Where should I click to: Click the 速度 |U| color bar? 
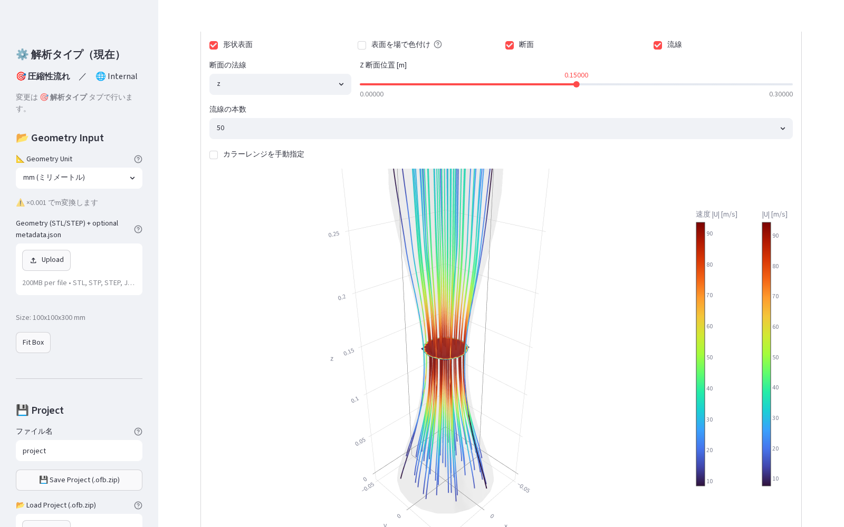[701, 354]
